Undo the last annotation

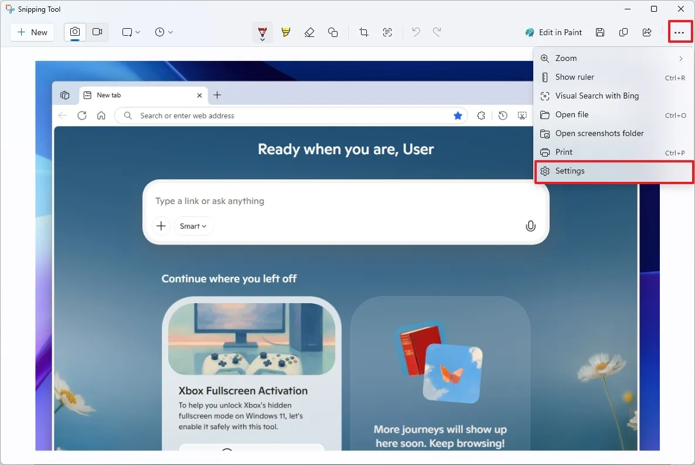(x=416, y=32)
